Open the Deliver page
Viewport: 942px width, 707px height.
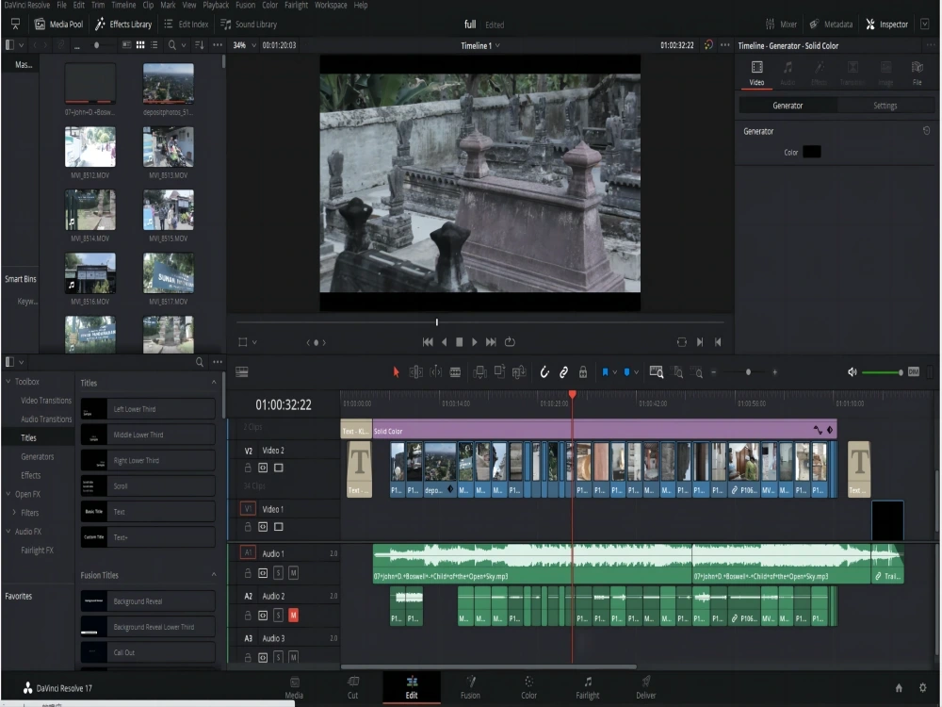(x=646, y=687)
